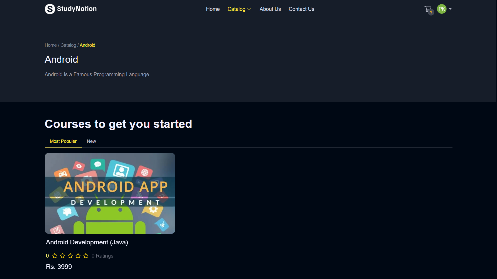Image resolution: width=497 pixels, height=279 pixels.
Task: Click the cart item count badge
Action: point(431,12)
